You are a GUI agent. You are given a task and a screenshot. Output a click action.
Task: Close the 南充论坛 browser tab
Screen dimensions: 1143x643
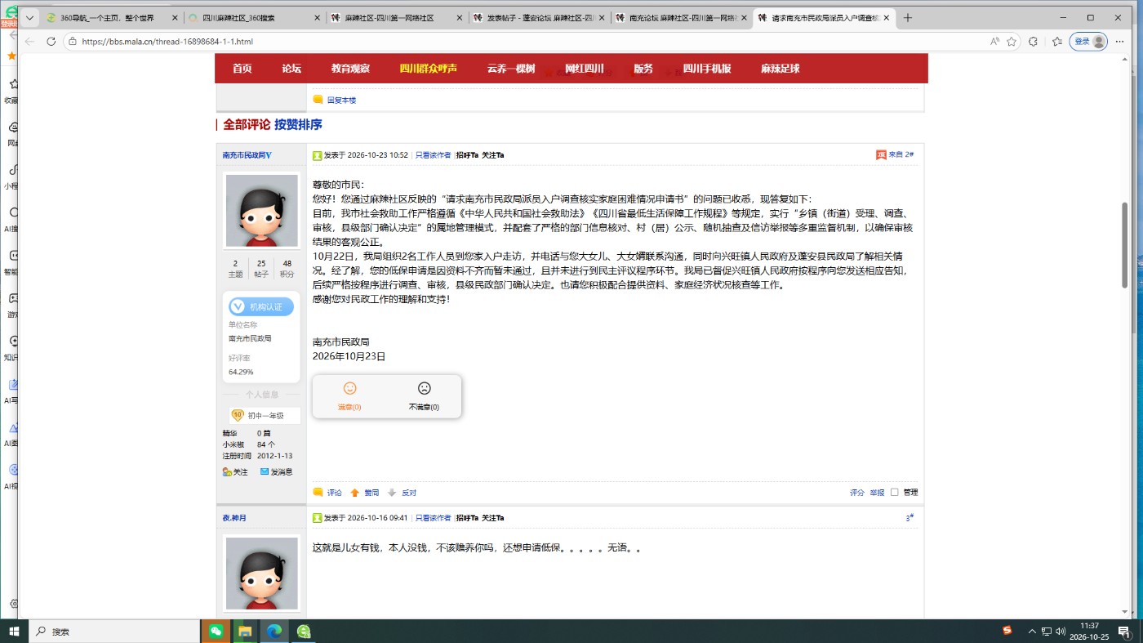point(744,18)
